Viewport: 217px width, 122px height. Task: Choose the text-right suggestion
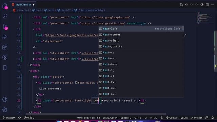click(141, 41)
